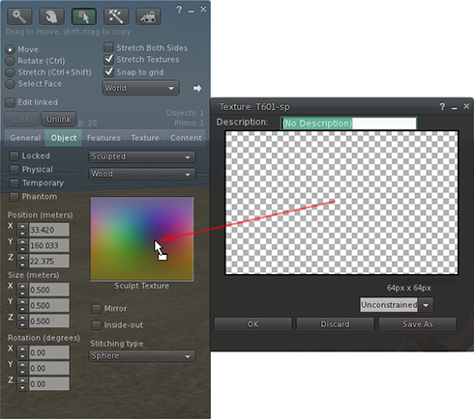The height and width of the screenshot is (419, 474).
Task: Click the Position X field 33.420
Action: 49,230
